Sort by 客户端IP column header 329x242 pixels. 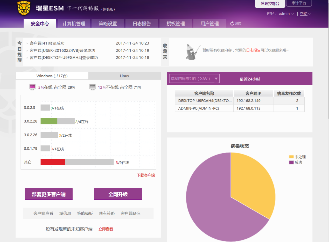253,93
